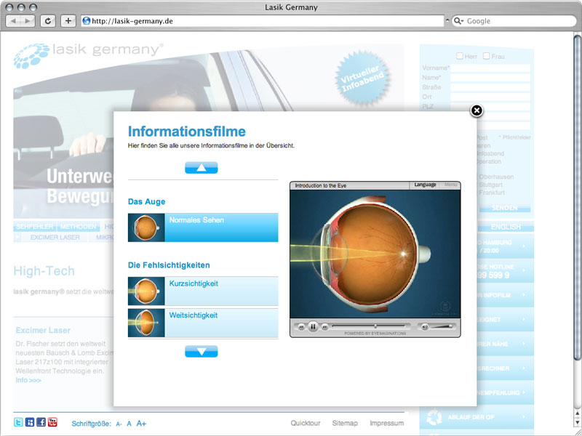582x436 pixels.
Task: Open the METHODEN navigation tab
Action: (79, 227)
